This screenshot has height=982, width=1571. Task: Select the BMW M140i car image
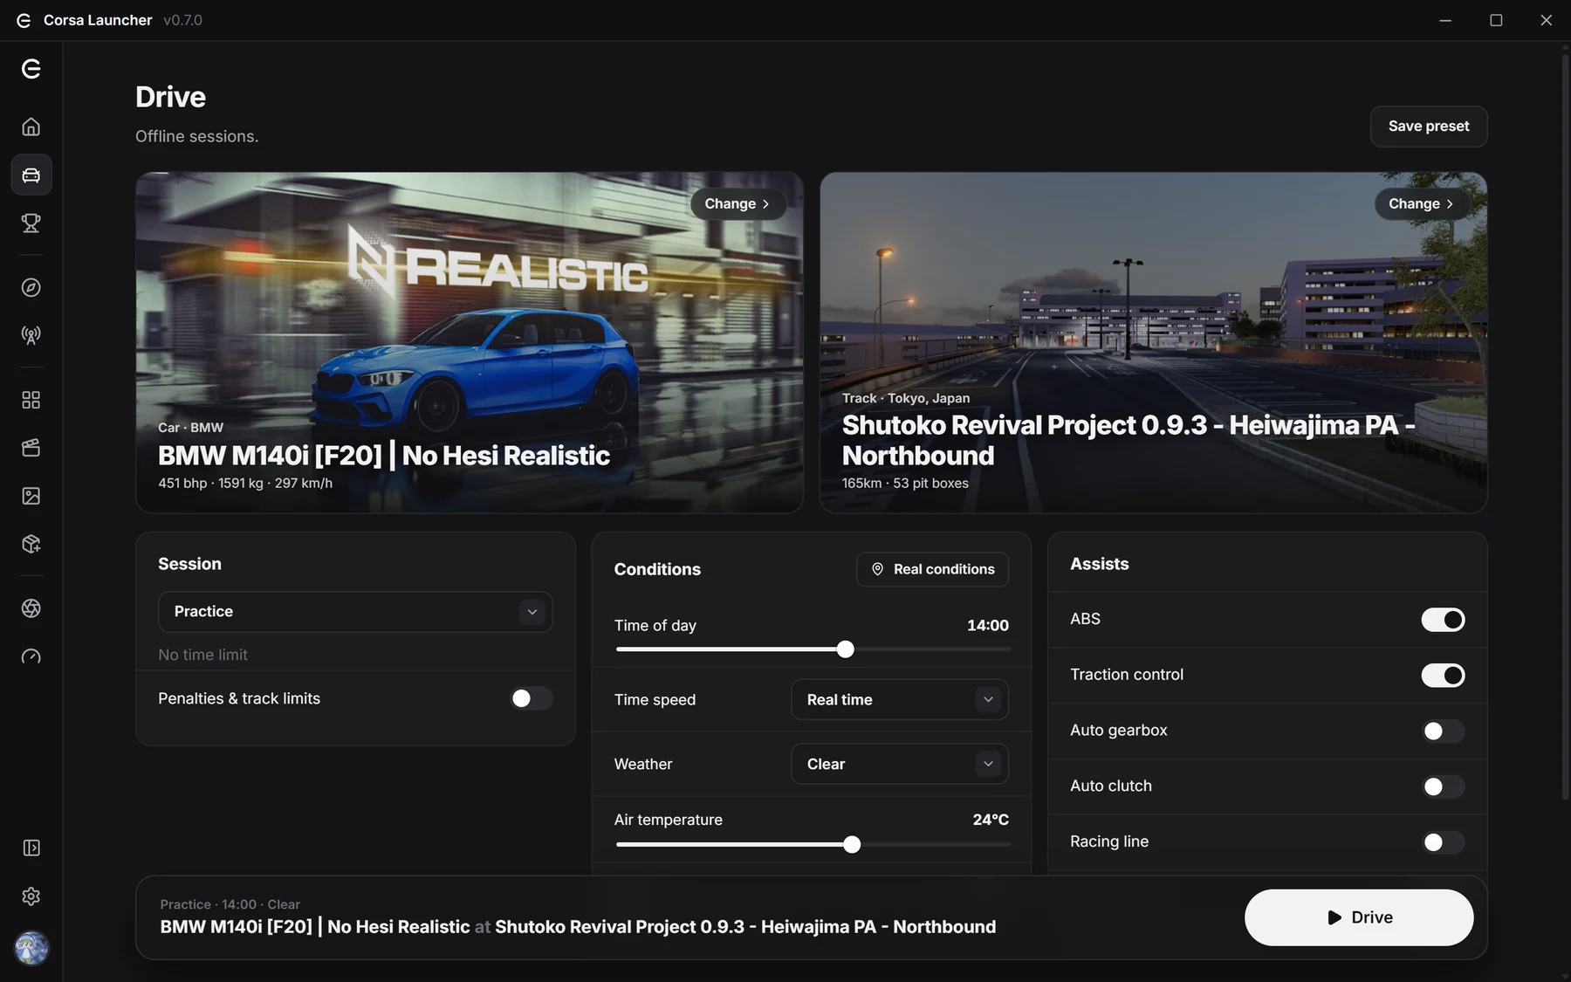tap(470, 342)
